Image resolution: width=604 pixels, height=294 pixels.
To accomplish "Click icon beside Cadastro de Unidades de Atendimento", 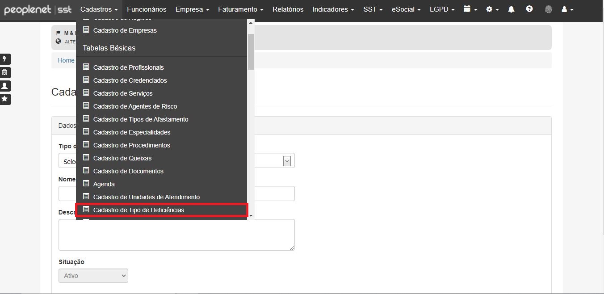I will (86, 197).
